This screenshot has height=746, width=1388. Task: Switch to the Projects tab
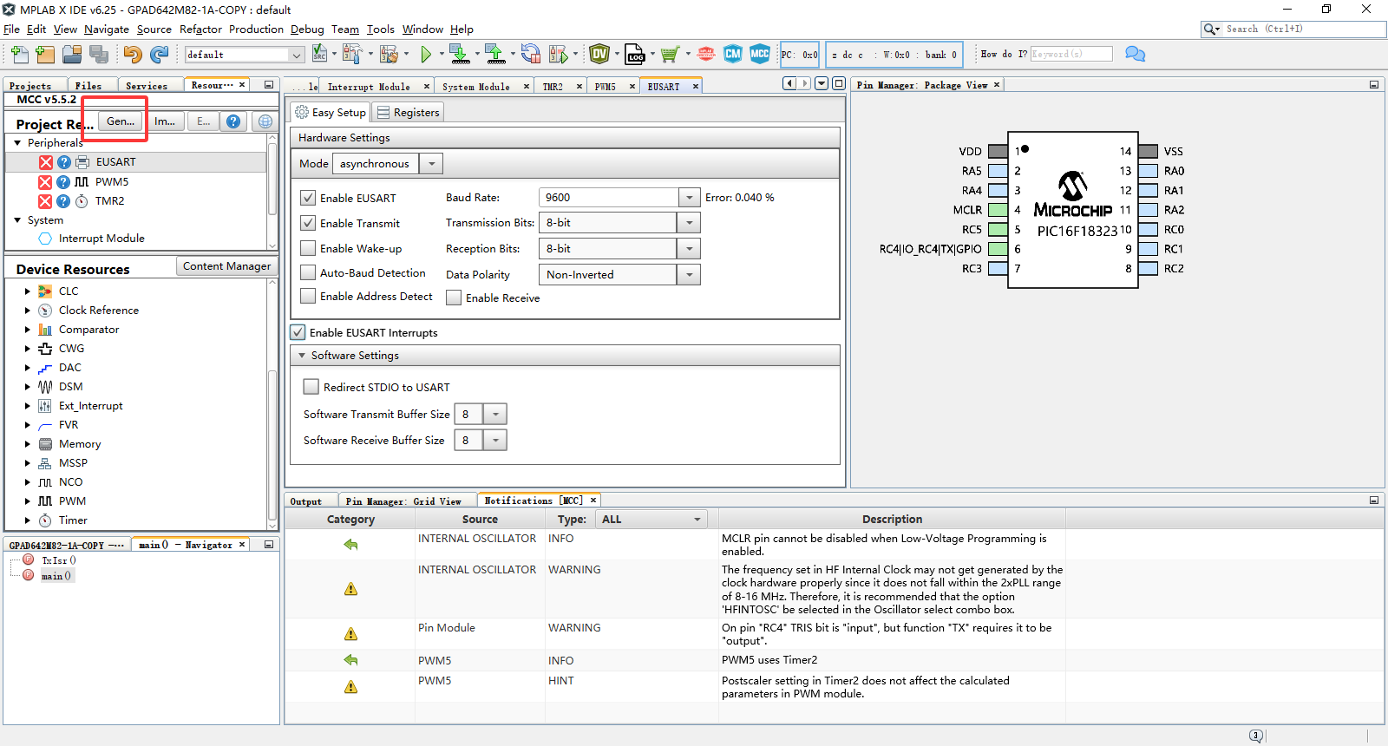[30, 86]
